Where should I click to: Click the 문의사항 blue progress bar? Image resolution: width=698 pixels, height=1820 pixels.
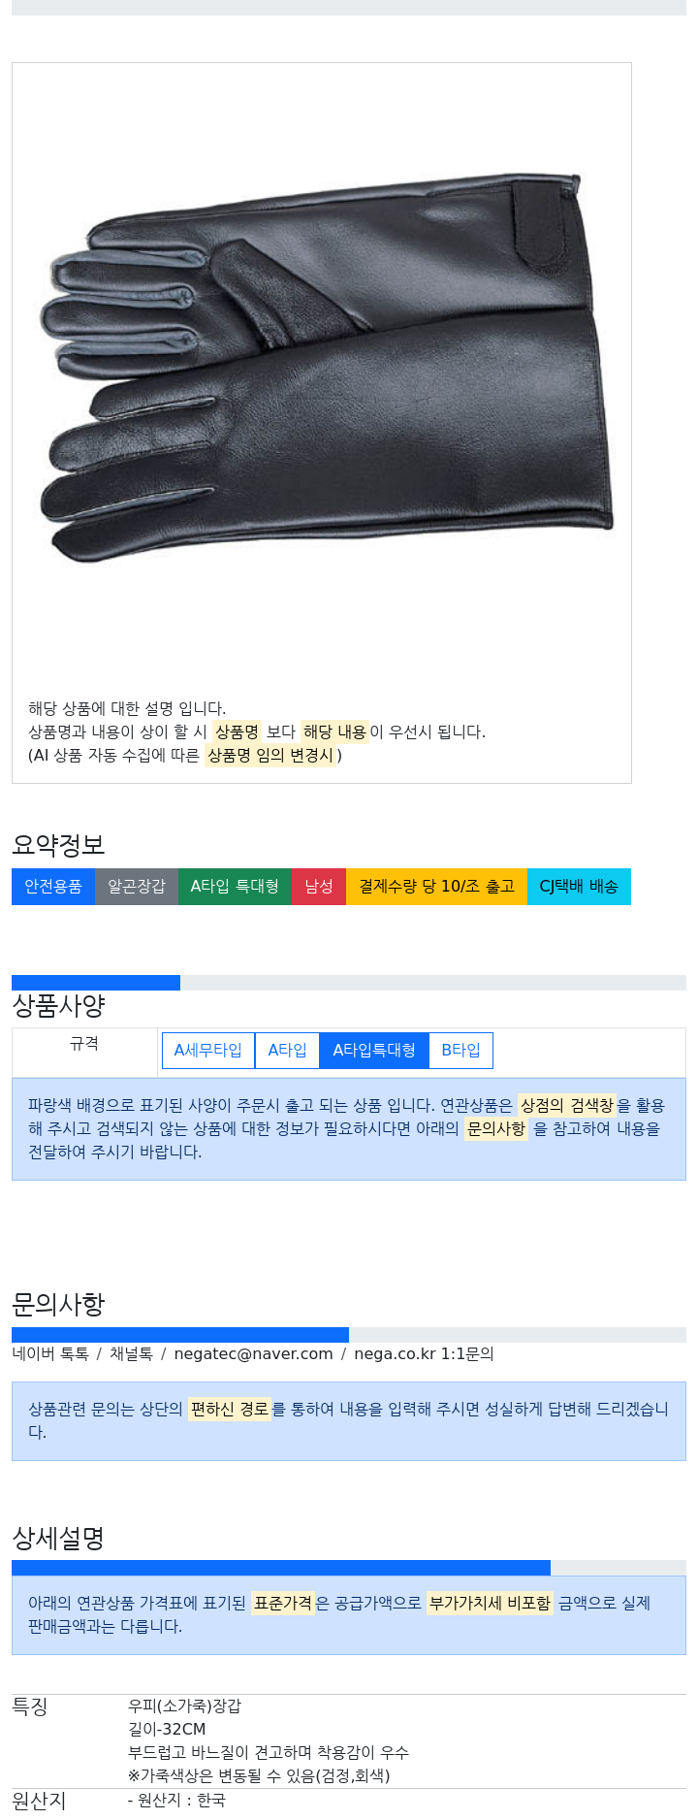[x=180, y=1335]
